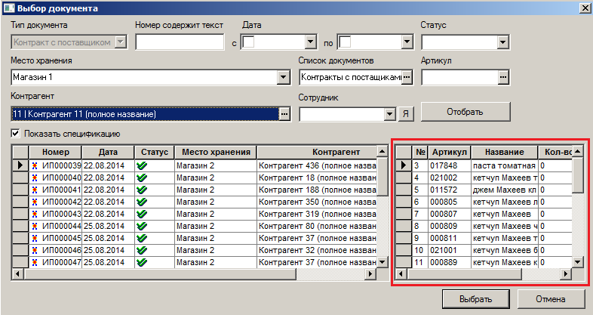Click the documents table vertical scrollbar down arrow
The height and width of the screenshot is (315, 593).
(383, 262)
